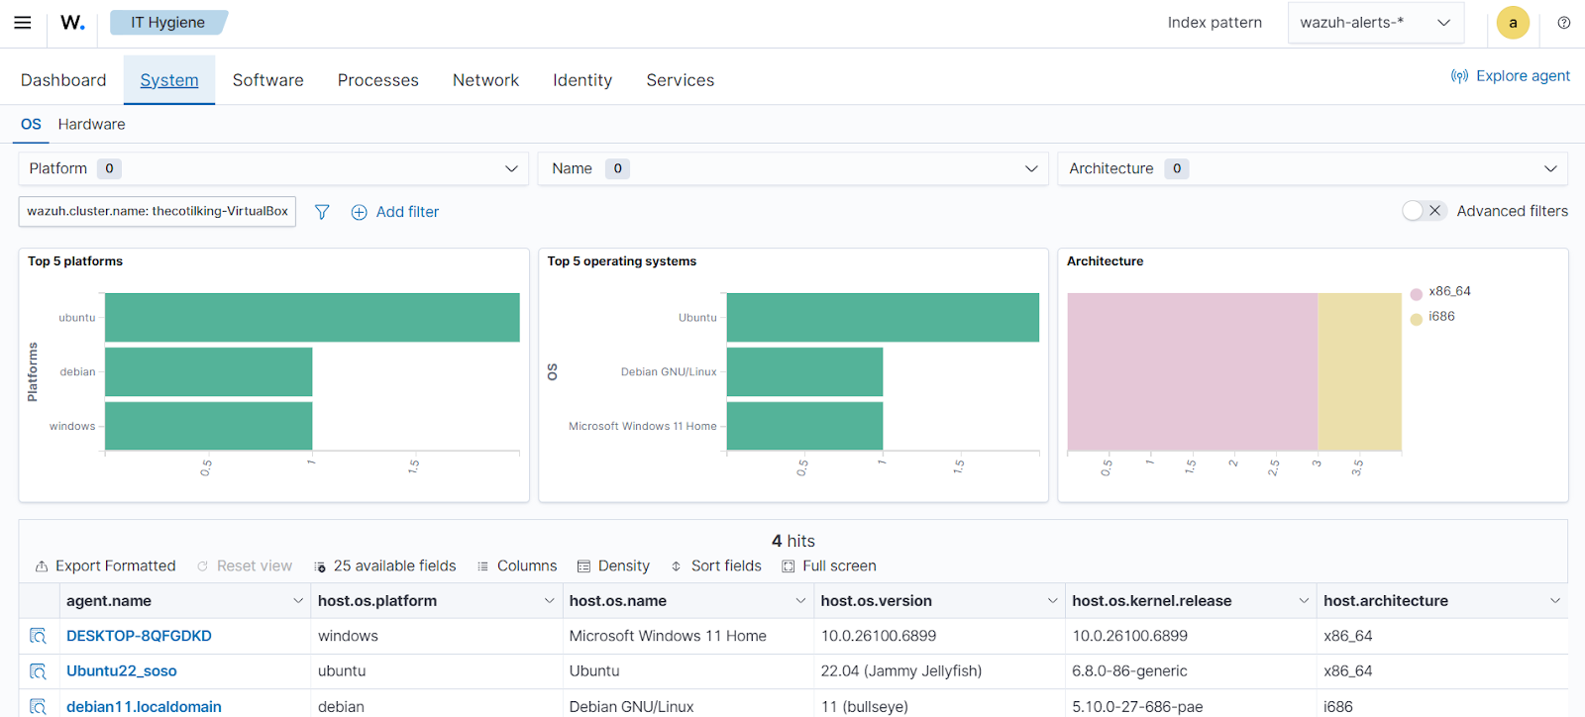
Task: Click the user avatar 'a' icon
Action: click(x=1512, y=23)
